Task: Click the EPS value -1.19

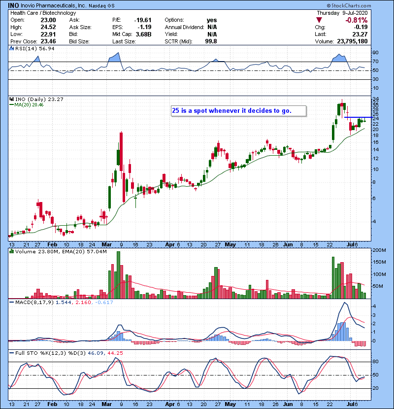Action: point(145,27)
